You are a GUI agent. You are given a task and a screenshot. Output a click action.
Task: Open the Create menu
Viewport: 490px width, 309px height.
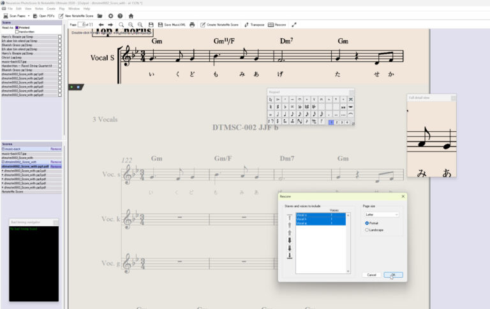[x=51, y=9]
